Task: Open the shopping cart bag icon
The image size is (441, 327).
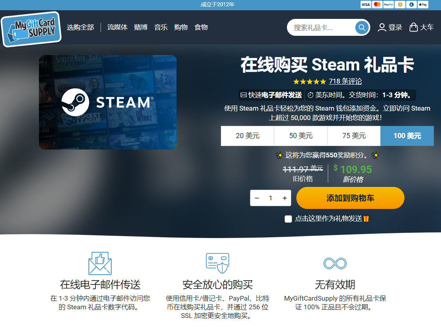Action: [x=413, y=27]
